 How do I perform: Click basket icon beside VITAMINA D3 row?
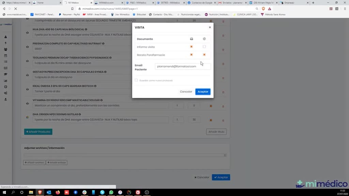pyautogui.click(x=27, y=103)
